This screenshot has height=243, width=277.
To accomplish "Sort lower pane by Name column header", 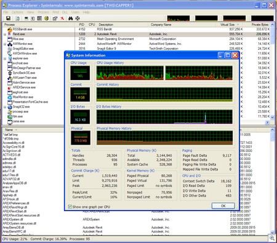I will [33, 130].
